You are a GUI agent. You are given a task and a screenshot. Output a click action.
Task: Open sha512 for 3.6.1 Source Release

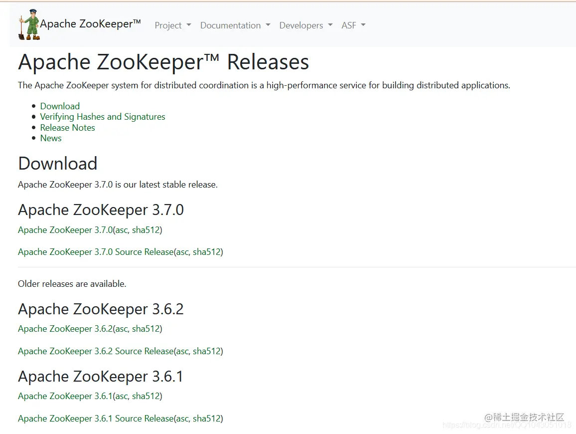pyautogui.click(x=207, y=419)
